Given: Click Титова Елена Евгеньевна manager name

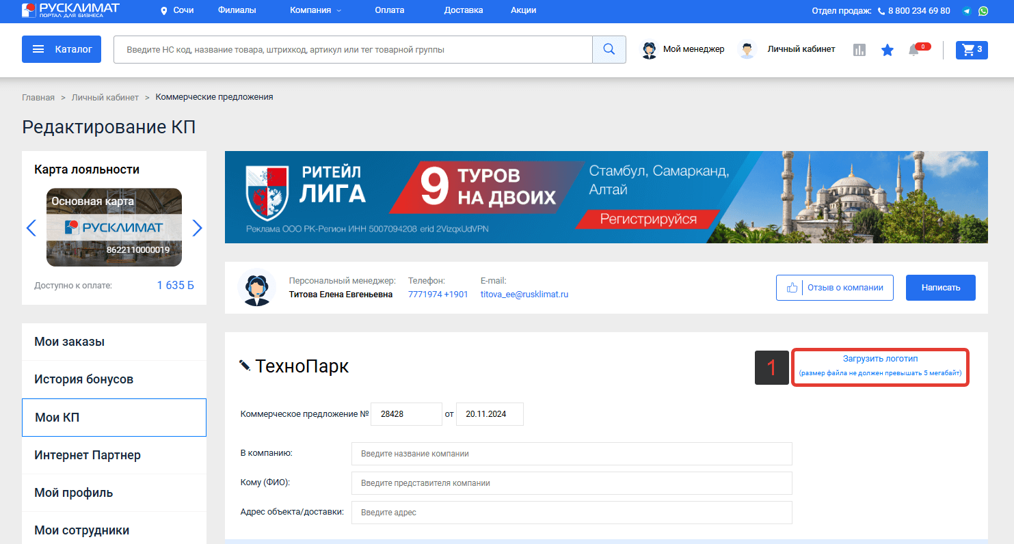Looking at the screenshot, I should point(341,295).
